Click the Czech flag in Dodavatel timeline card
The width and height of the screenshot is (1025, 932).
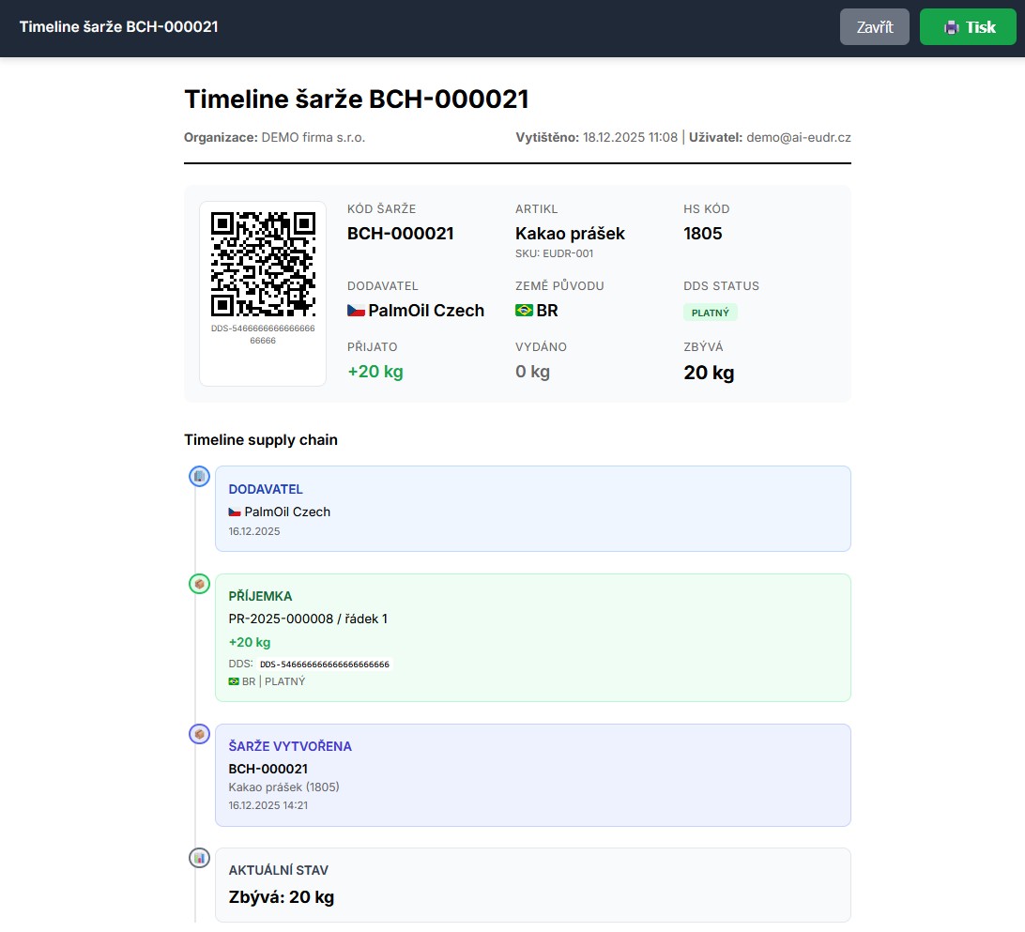tap(235, 512)
